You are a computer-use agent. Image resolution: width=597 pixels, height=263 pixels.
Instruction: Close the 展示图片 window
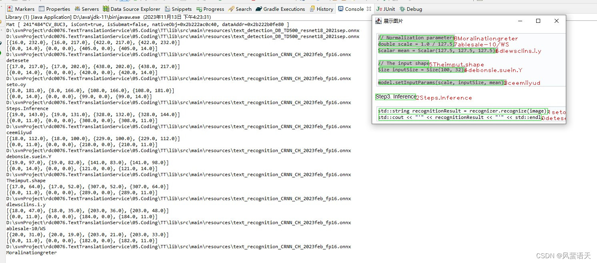(x=557, y=21)
